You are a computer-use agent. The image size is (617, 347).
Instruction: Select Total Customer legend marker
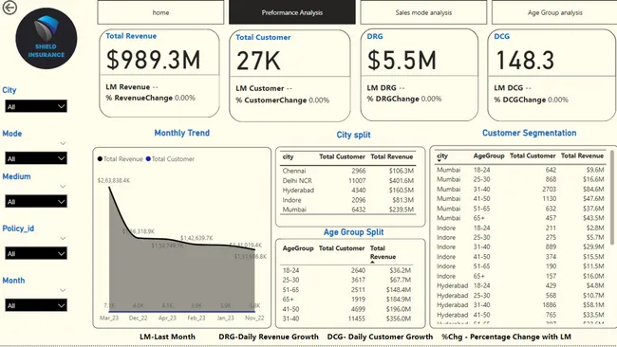[148, 158]
